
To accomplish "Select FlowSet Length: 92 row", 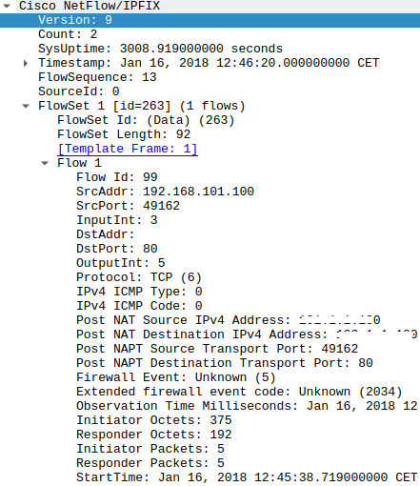I will coord(210,134).
